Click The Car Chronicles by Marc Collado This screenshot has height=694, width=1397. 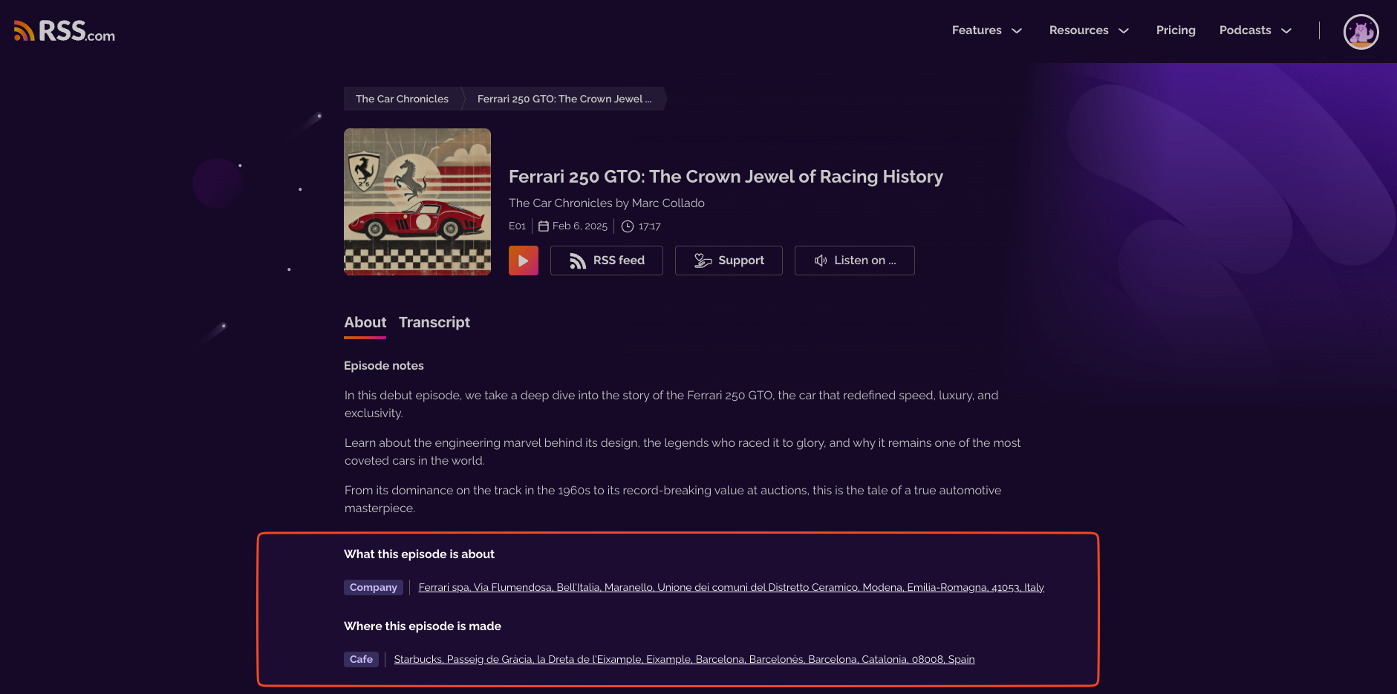click(x=607, y=203)
